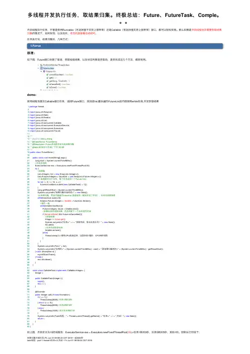The width and height of the screenshot is (250, 354).
Task: Click the Future.class file icon
Action: (x=42, y=68)
